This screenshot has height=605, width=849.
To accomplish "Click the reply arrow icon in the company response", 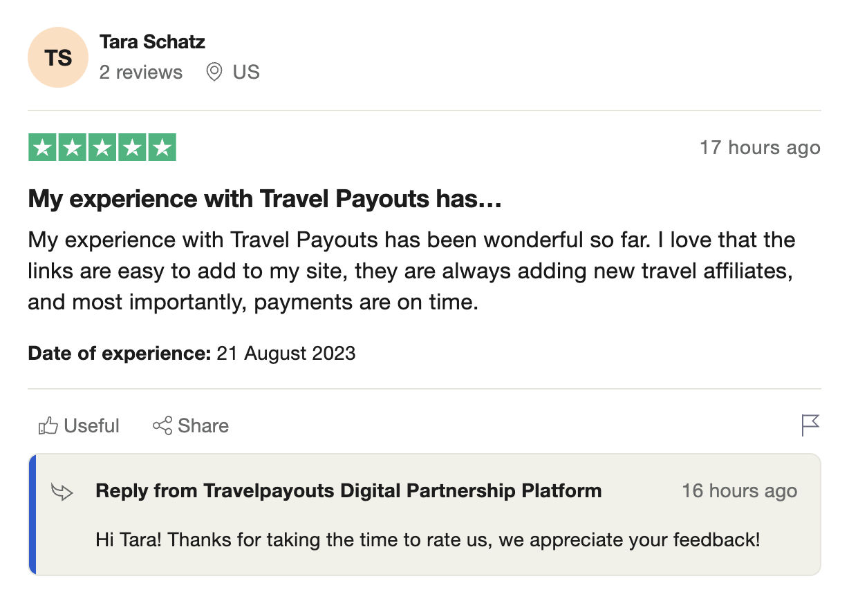I will [x=62, y=492].
